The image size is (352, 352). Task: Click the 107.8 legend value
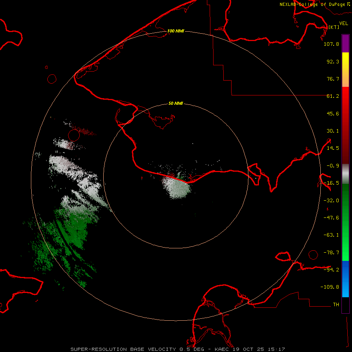click(331, 44)
